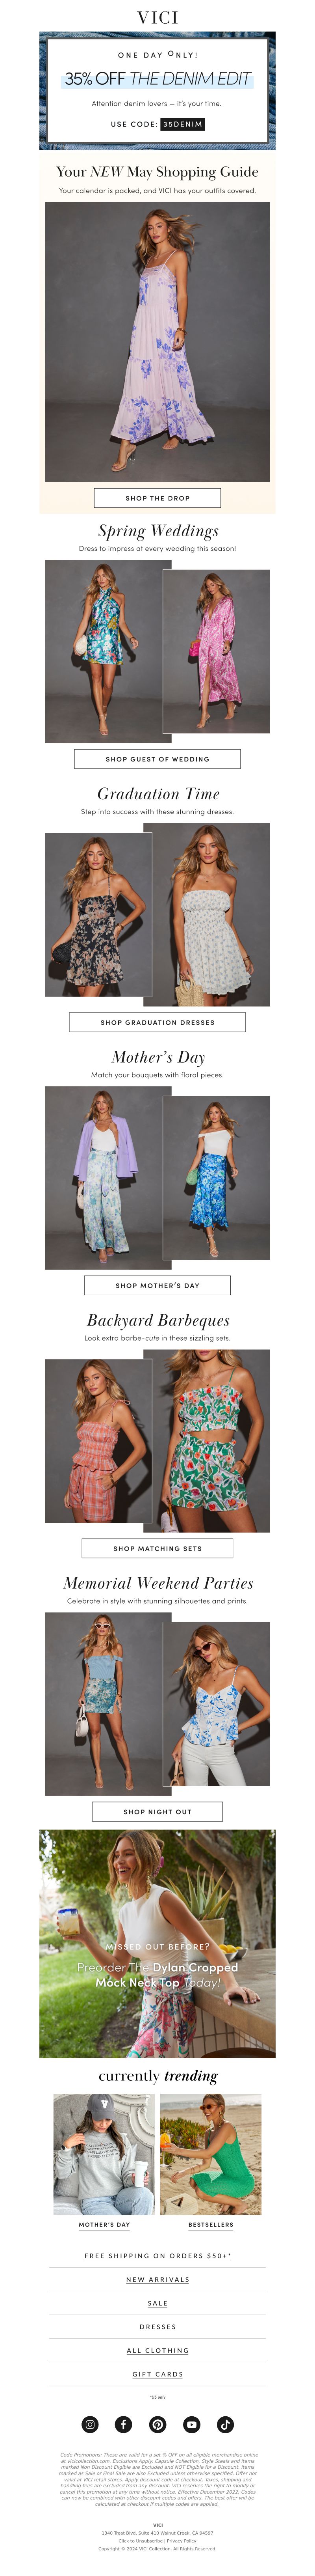Click the Shop Night Out button
This screenshot has width=315, height=2576.
point(158,1811)
